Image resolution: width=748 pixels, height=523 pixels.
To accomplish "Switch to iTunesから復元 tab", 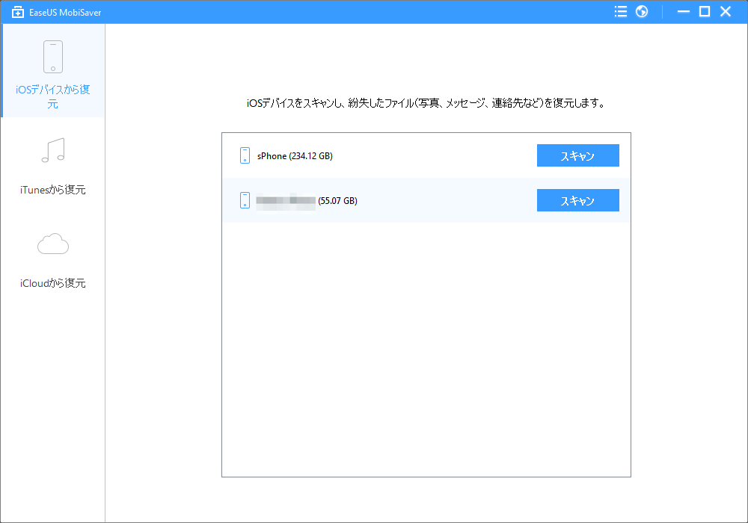I will point(53,165).
